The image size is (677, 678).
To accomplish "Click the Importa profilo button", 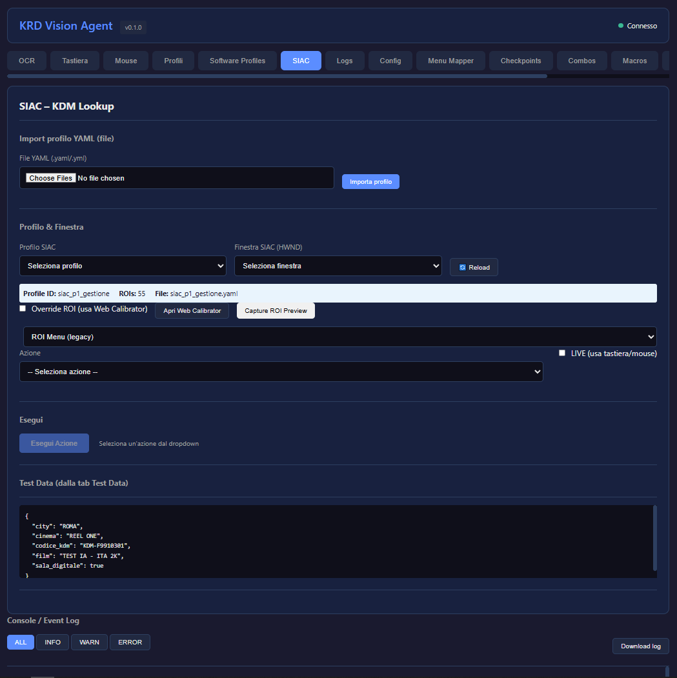I will pyautogui.click(x=370, y=182).
